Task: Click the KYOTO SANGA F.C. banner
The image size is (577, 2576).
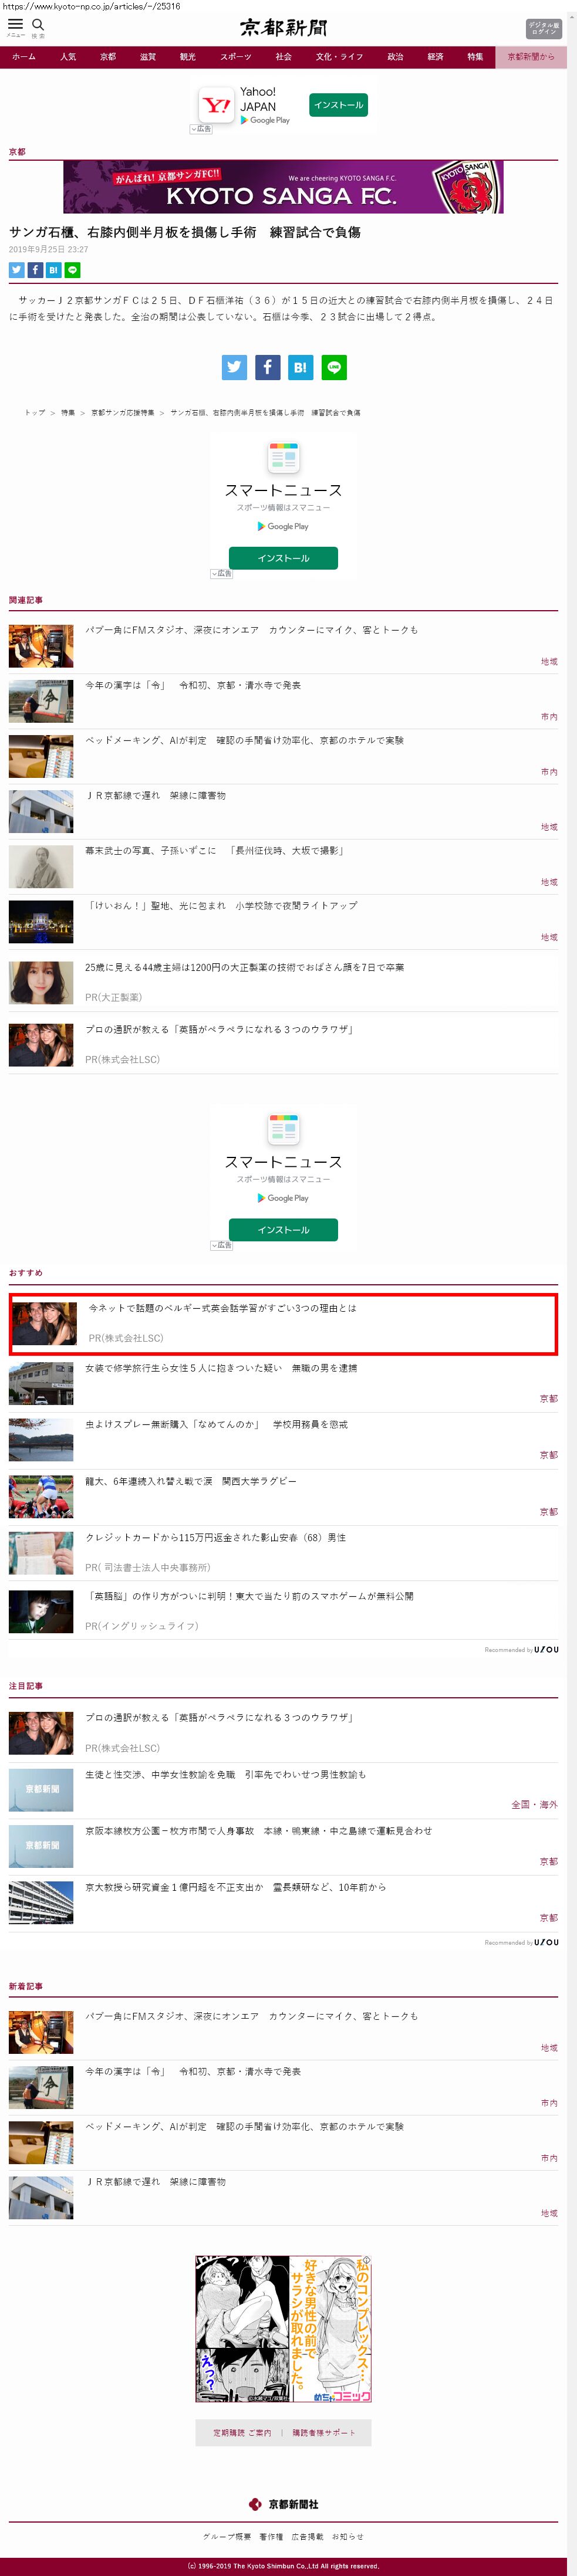Action: (x=283, y=187)
